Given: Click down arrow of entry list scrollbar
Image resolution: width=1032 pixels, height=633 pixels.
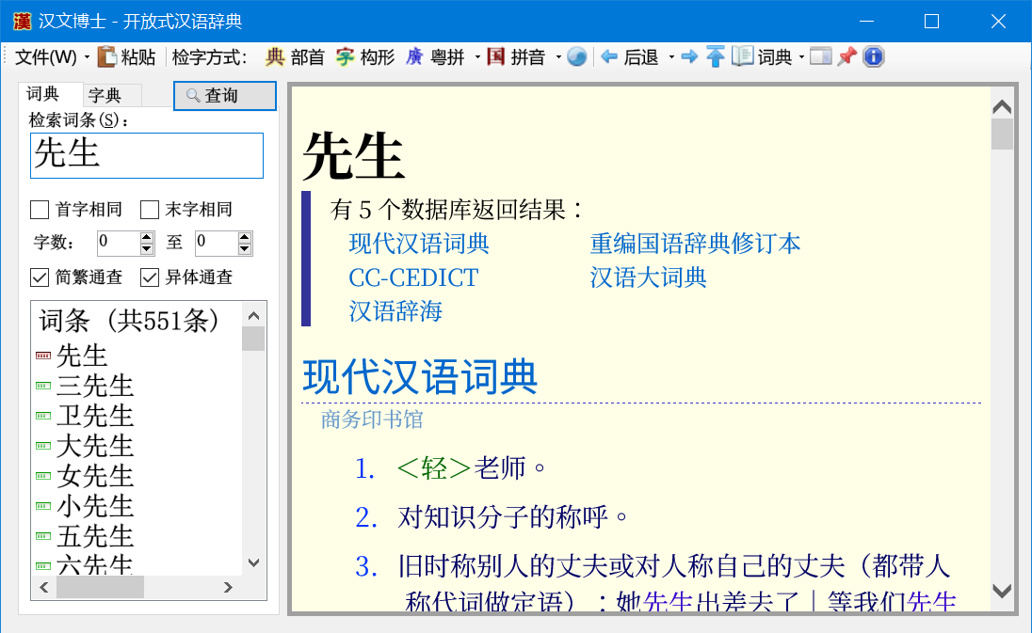Looking at the screenshot, I should [253, 562].
